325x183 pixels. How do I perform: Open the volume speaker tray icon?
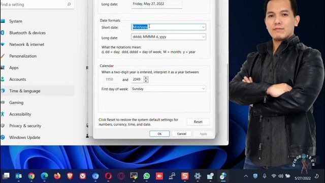click(281, 176)
